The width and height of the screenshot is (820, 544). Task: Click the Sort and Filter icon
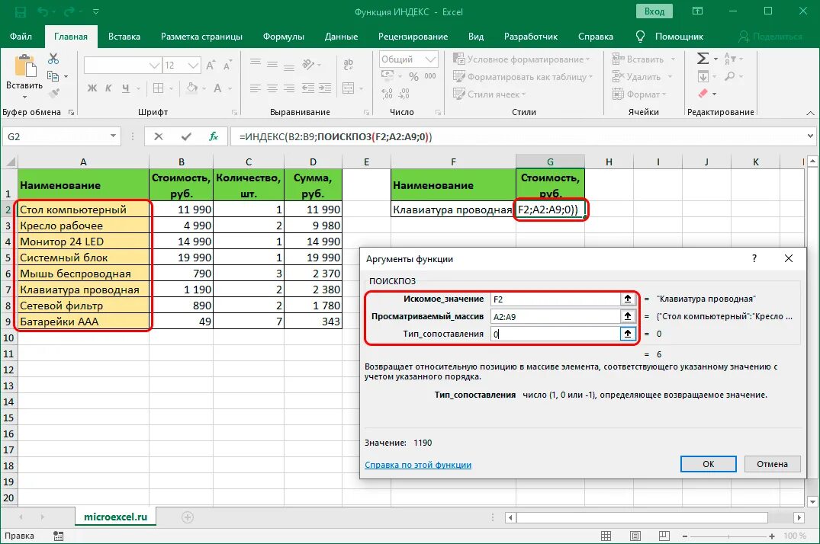pyautogui.click(x=730, y=59)
